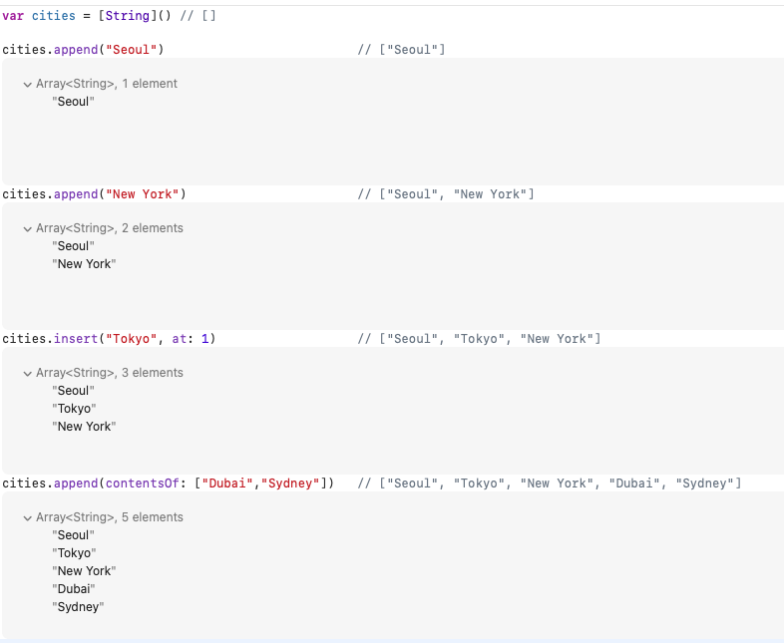Viewport: 784px width, 643px height.
Task: Collapse the 5 elements array disclosure chevron
Action: [x=28, y=518]
